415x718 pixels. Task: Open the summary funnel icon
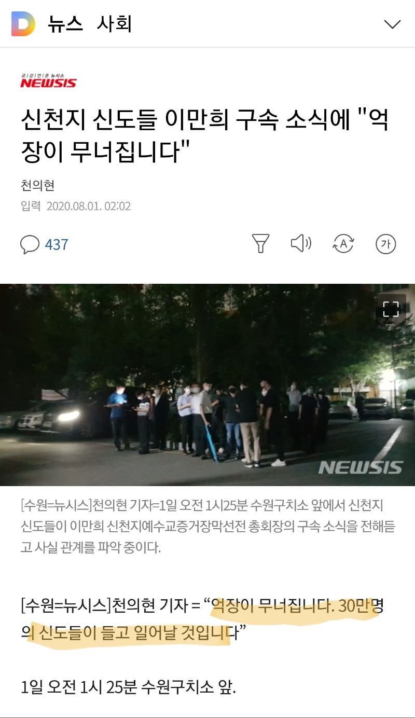[260, 243]
